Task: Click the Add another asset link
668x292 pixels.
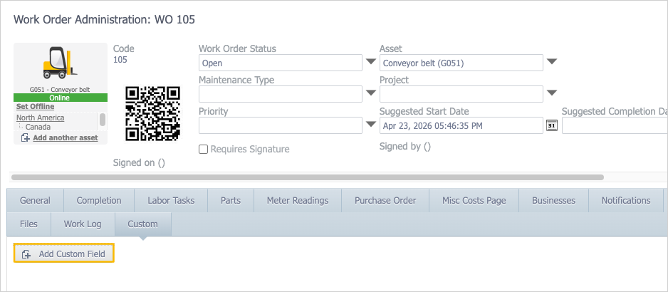Action: [x=66, y=137]
